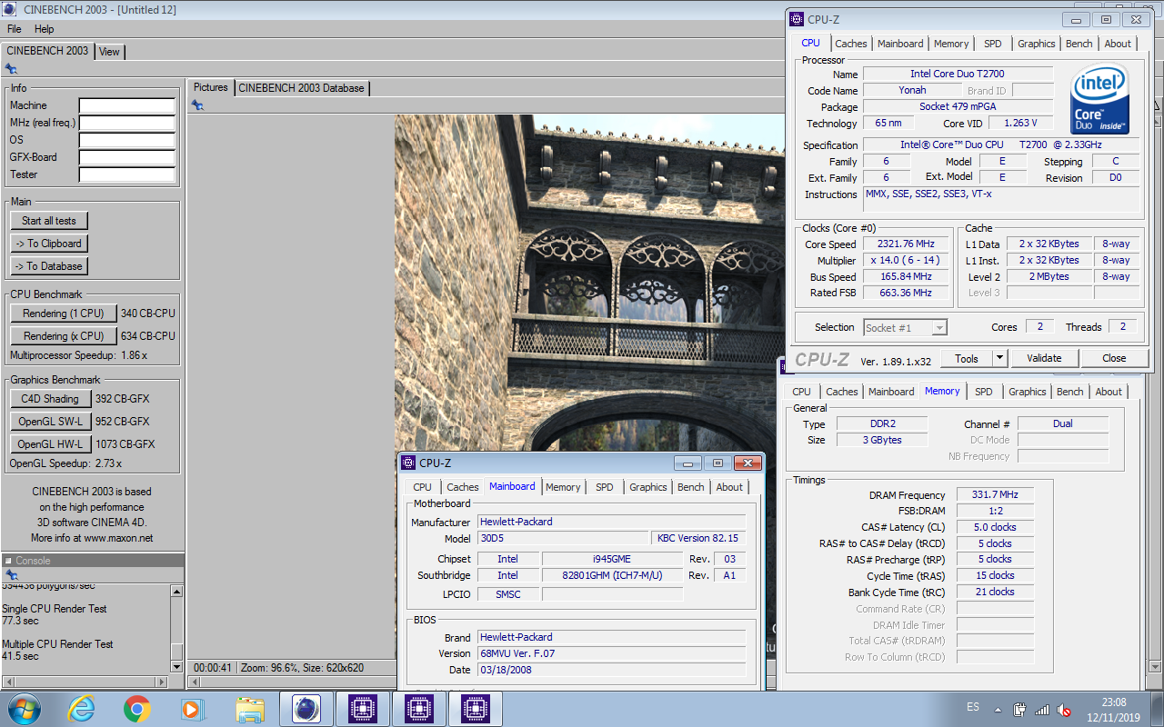The image size is (1164, 727).
Task: Open Graphics tab in Mainboard CPU-Z window
Action: pyautogui.click(x=648, y=487)
